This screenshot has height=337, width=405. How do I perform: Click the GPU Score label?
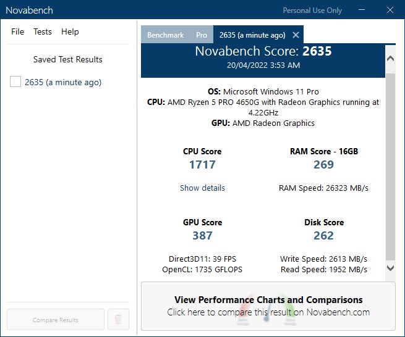[202, 222]
